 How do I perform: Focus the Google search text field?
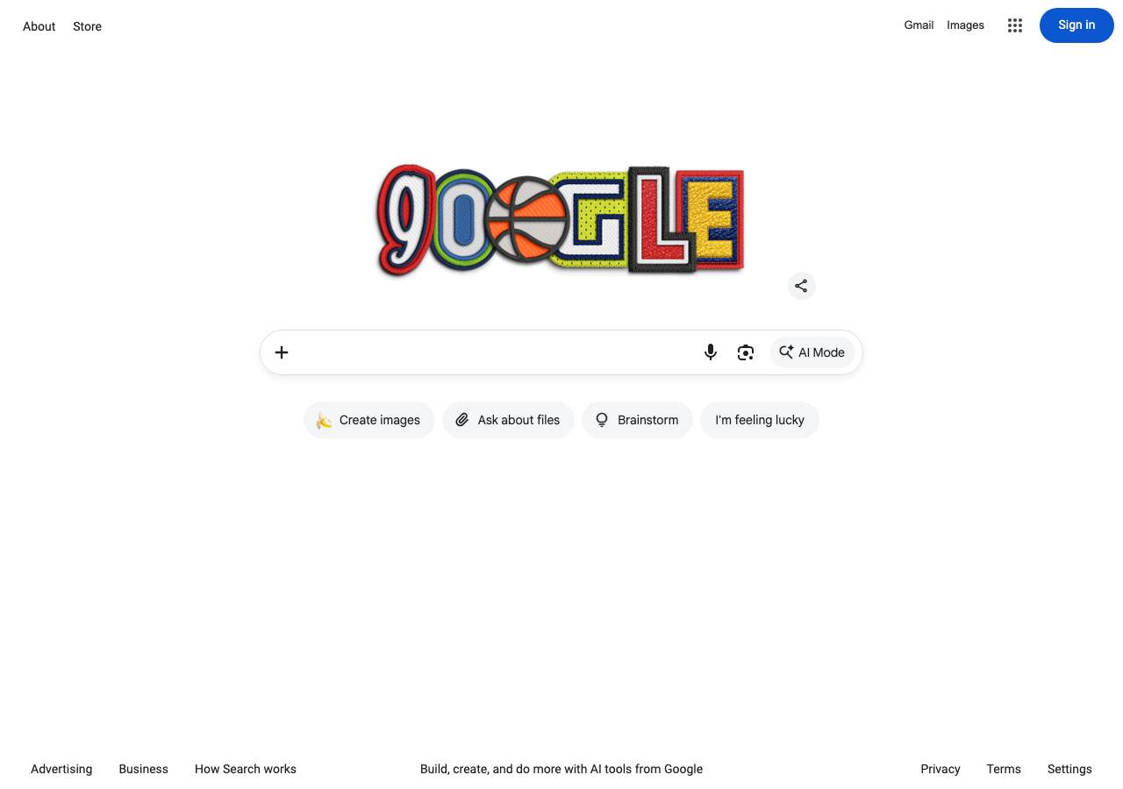(496, 352)
